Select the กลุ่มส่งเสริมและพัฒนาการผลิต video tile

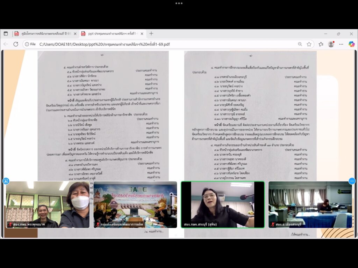(x=135, y=204)
